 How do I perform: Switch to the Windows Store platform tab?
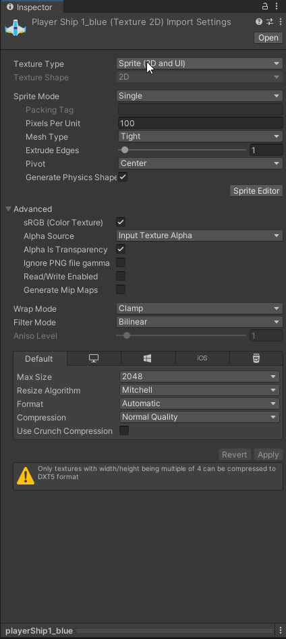coord(148,358)
